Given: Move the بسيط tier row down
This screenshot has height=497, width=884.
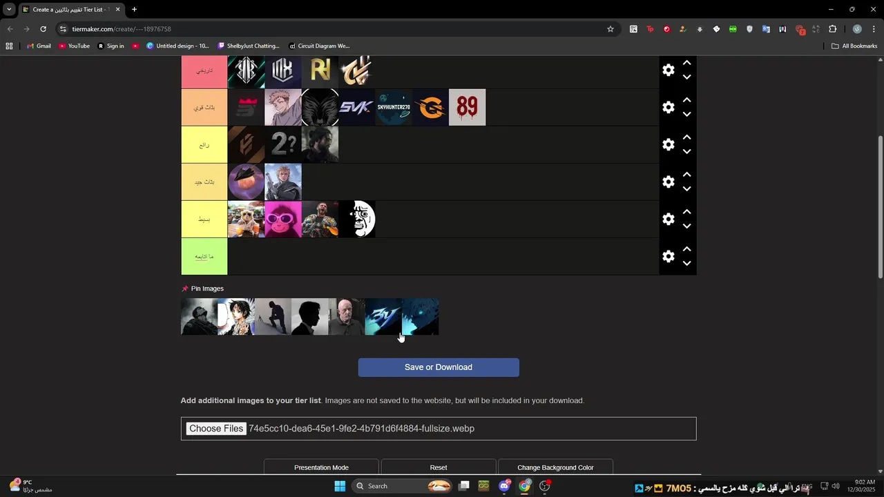Looking at the screenshot, I should 686,226.
